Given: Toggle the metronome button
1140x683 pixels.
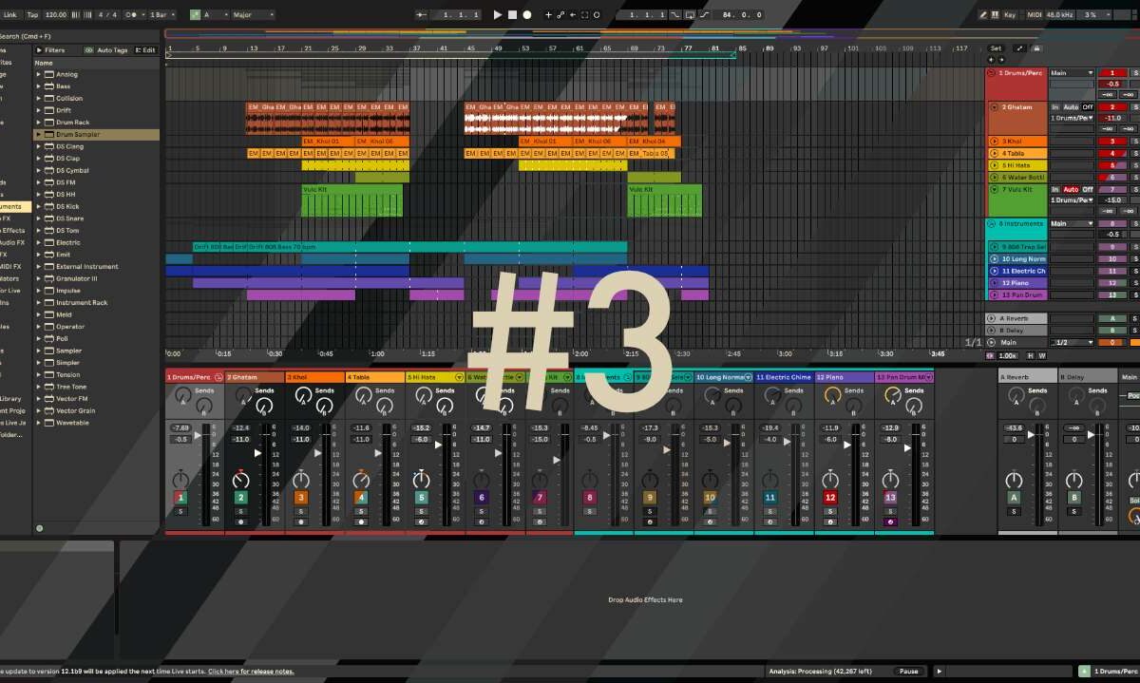Looking at the screenshot, I should click(135, 15).
